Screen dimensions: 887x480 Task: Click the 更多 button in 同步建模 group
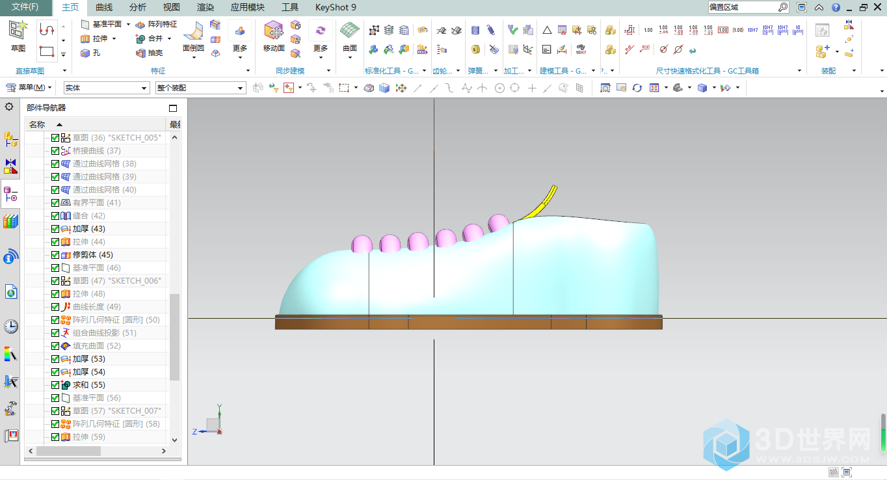pos(321,38)
